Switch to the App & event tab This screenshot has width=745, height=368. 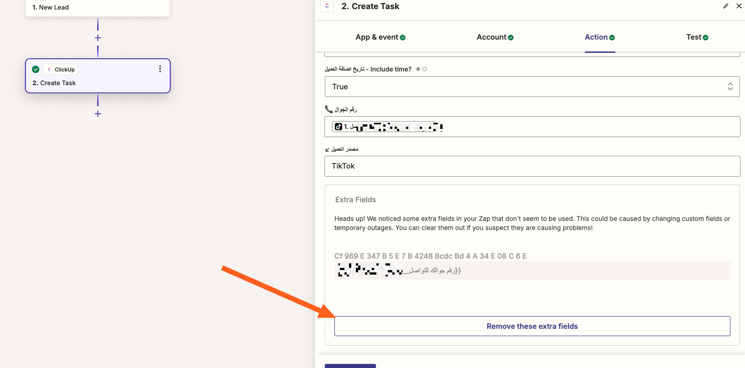point(380,37)
